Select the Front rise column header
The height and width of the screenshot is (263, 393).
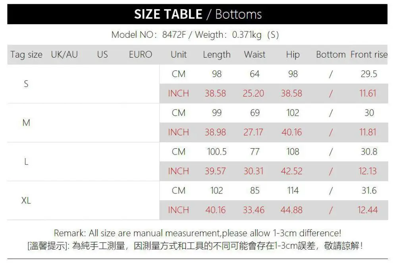368,55
